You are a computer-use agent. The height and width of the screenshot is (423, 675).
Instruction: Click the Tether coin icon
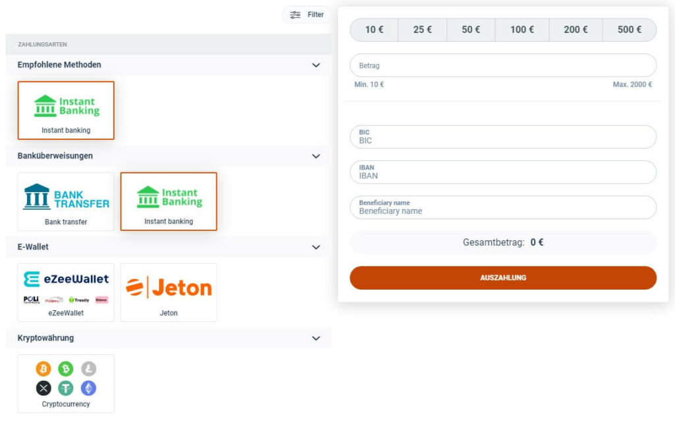point(66,388)
